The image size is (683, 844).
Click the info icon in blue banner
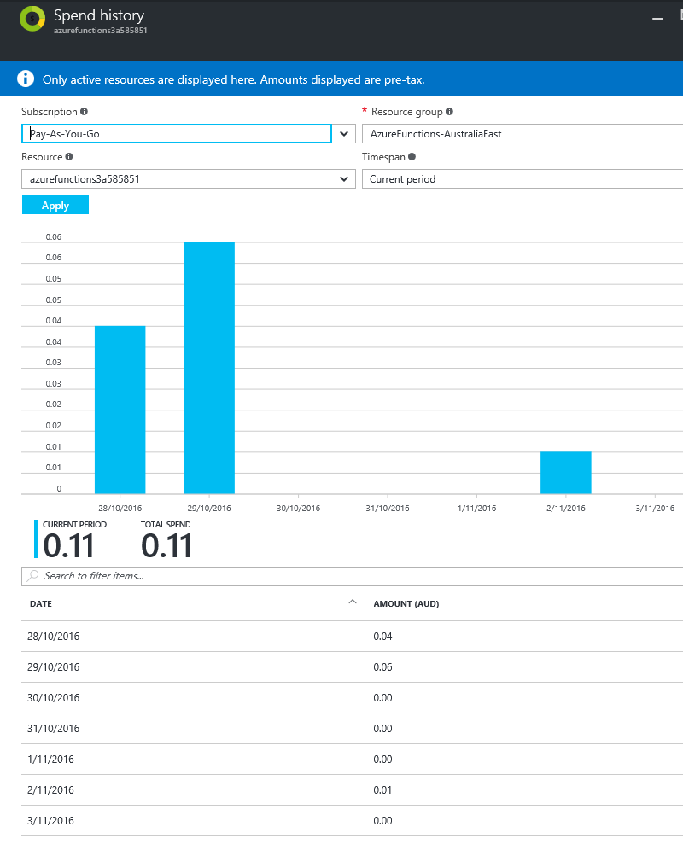pyautogui.click(x=26, y=79)
